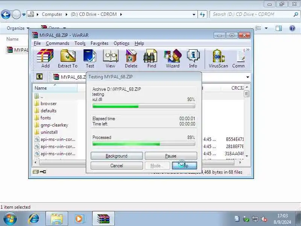
Task: Open the change view options dropdown in Explorer
Action: [266, 28]
